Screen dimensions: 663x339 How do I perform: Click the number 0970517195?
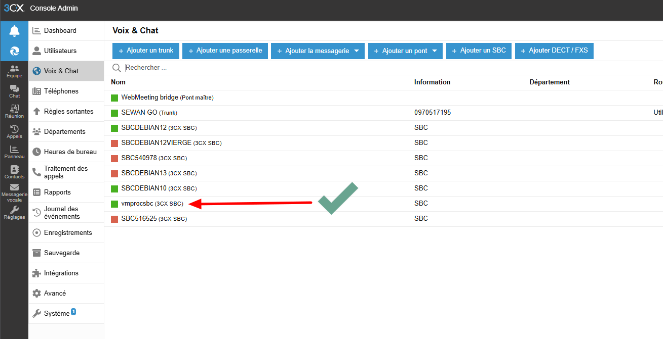tap(433, 113)
